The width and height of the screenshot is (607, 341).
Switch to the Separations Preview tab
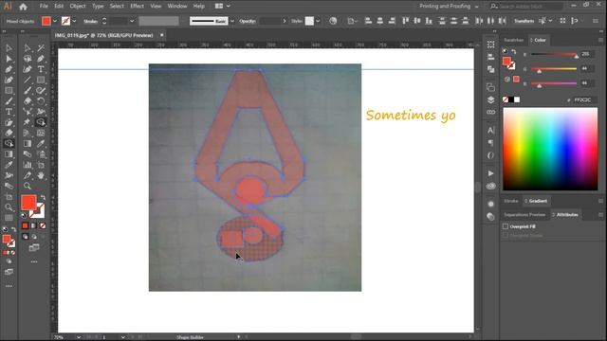tap(524, 215)
